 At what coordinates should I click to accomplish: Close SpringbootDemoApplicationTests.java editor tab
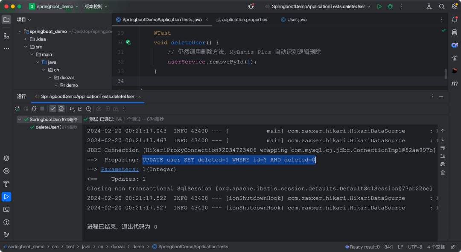(207, 20)
